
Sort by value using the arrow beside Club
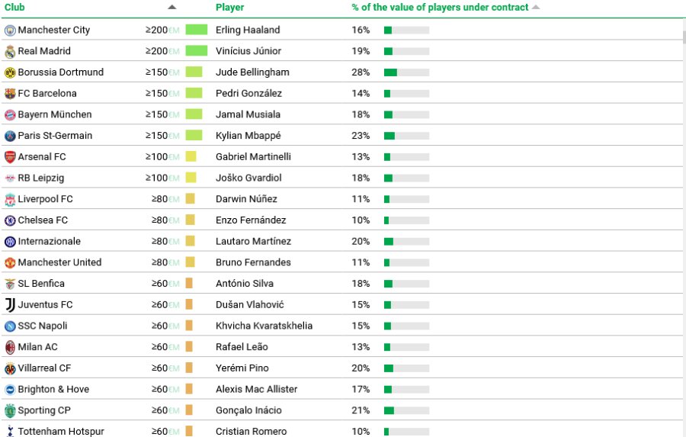[171, 7]
